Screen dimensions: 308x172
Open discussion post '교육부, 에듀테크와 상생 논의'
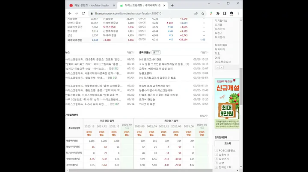(x=156, y=69)
